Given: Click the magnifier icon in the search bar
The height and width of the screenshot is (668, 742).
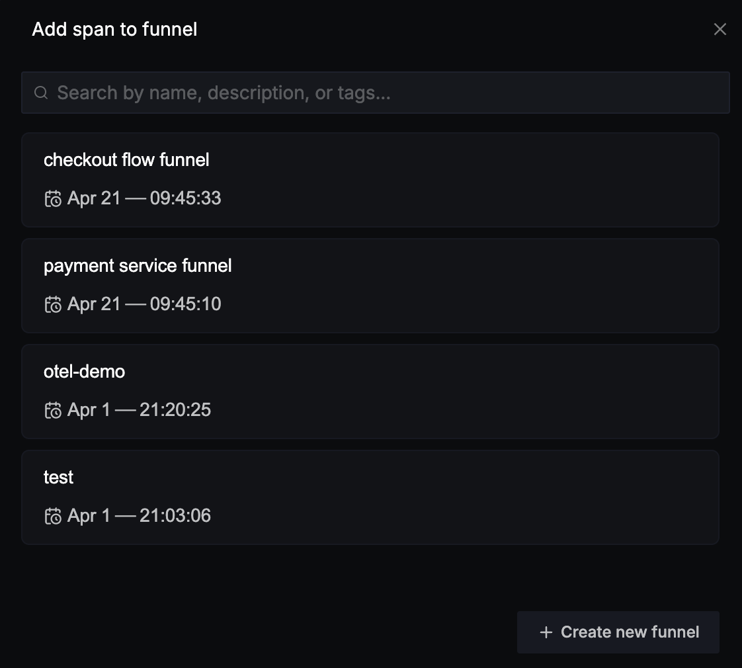Looking at the screenshot, I should click(41, 93).
